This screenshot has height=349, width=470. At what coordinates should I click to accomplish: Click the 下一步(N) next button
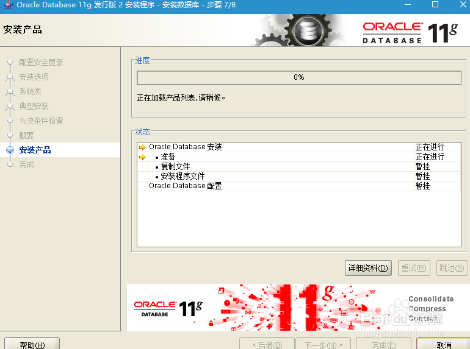tap(323, 344)
